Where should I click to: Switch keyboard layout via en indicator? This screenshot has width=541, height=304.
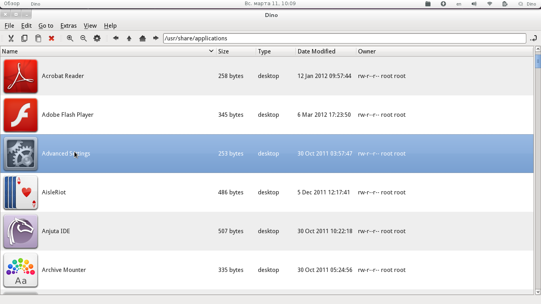pos(459,4)
